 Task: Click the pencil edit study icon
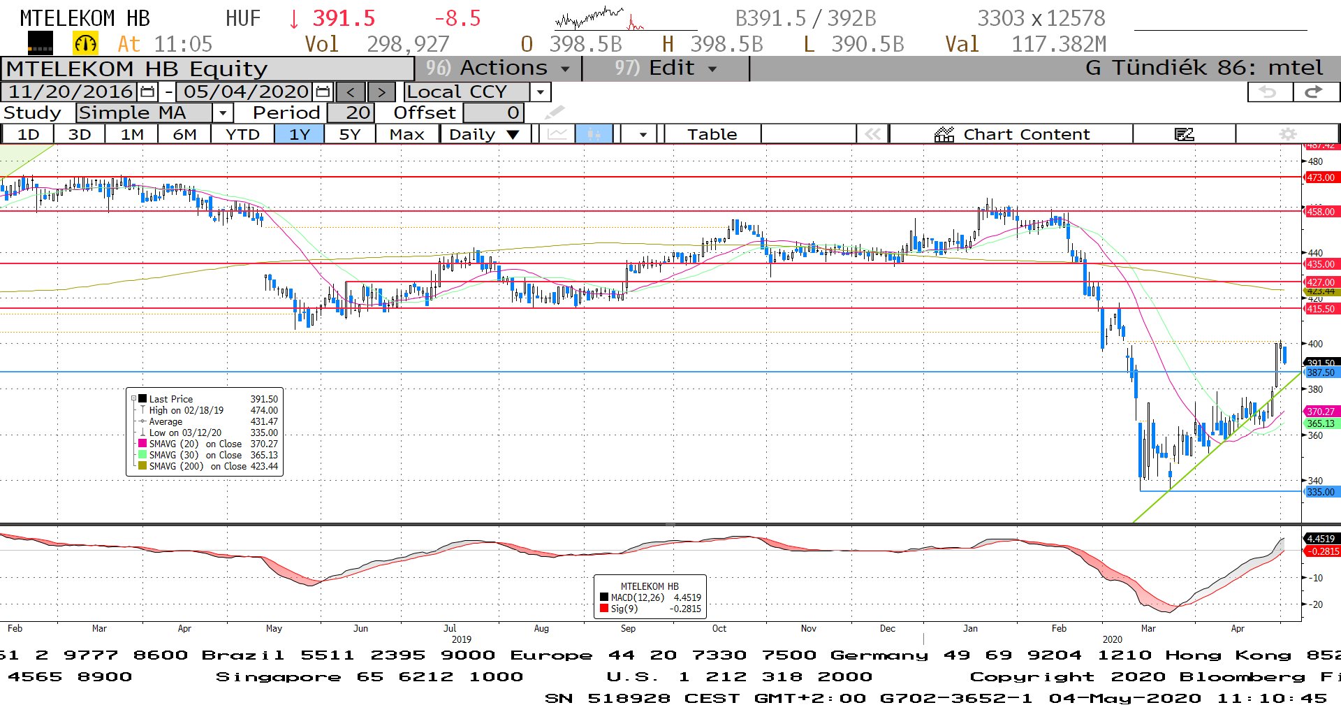pyautogui.click(x=554, y=112)
